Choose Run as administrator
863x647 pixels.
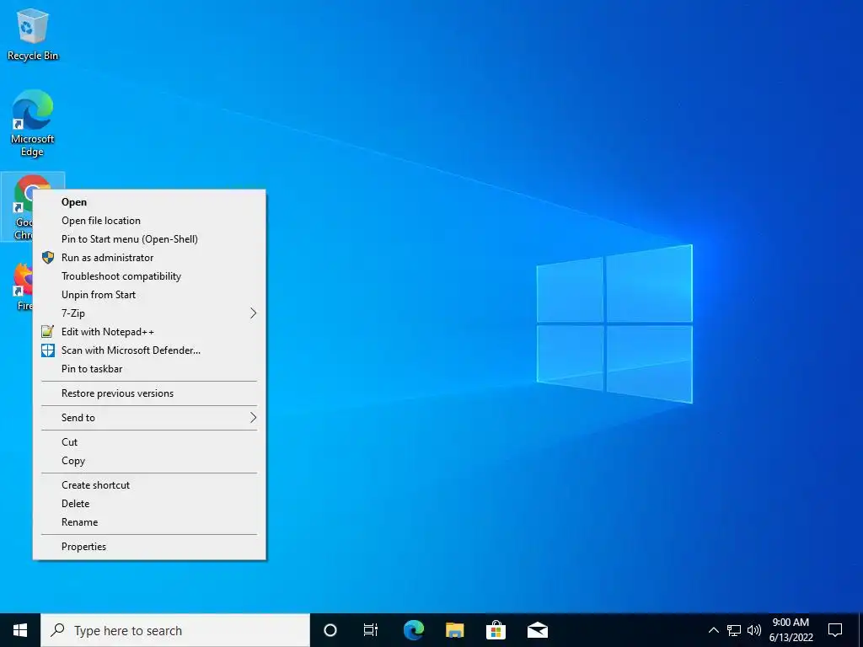pos(150,258)
